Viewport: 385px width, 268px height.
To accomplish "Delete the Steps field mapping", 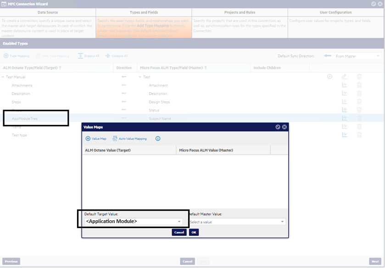I will [359, 101].
